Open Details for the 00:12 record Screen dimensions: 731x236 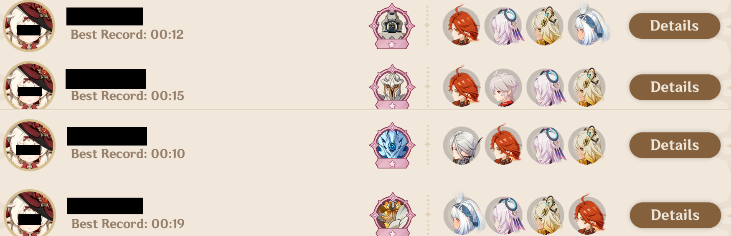[x=674, y=26]
